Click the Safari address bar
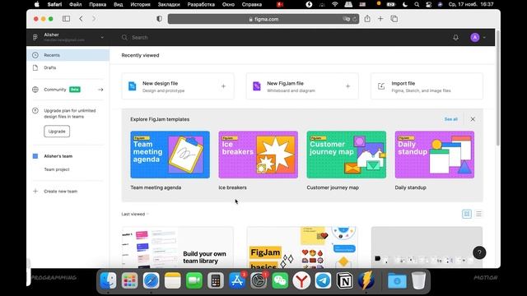 (x=263, y=19)
